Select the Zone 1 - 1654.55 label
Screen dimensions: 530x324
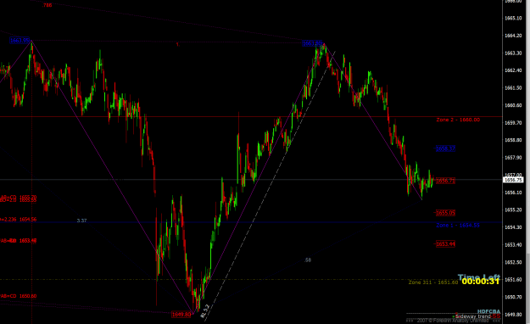[458, 226]
